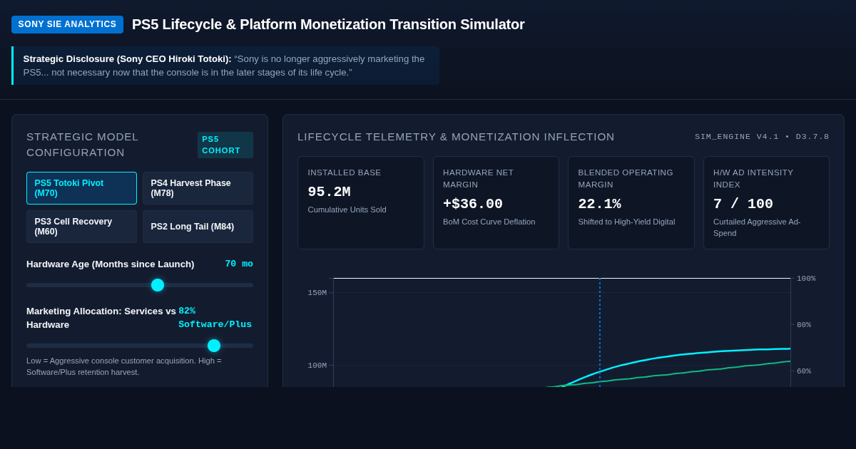Screen dimensions: 856x449
Task: Click the 100% right axis label
Action: [806, 279]
